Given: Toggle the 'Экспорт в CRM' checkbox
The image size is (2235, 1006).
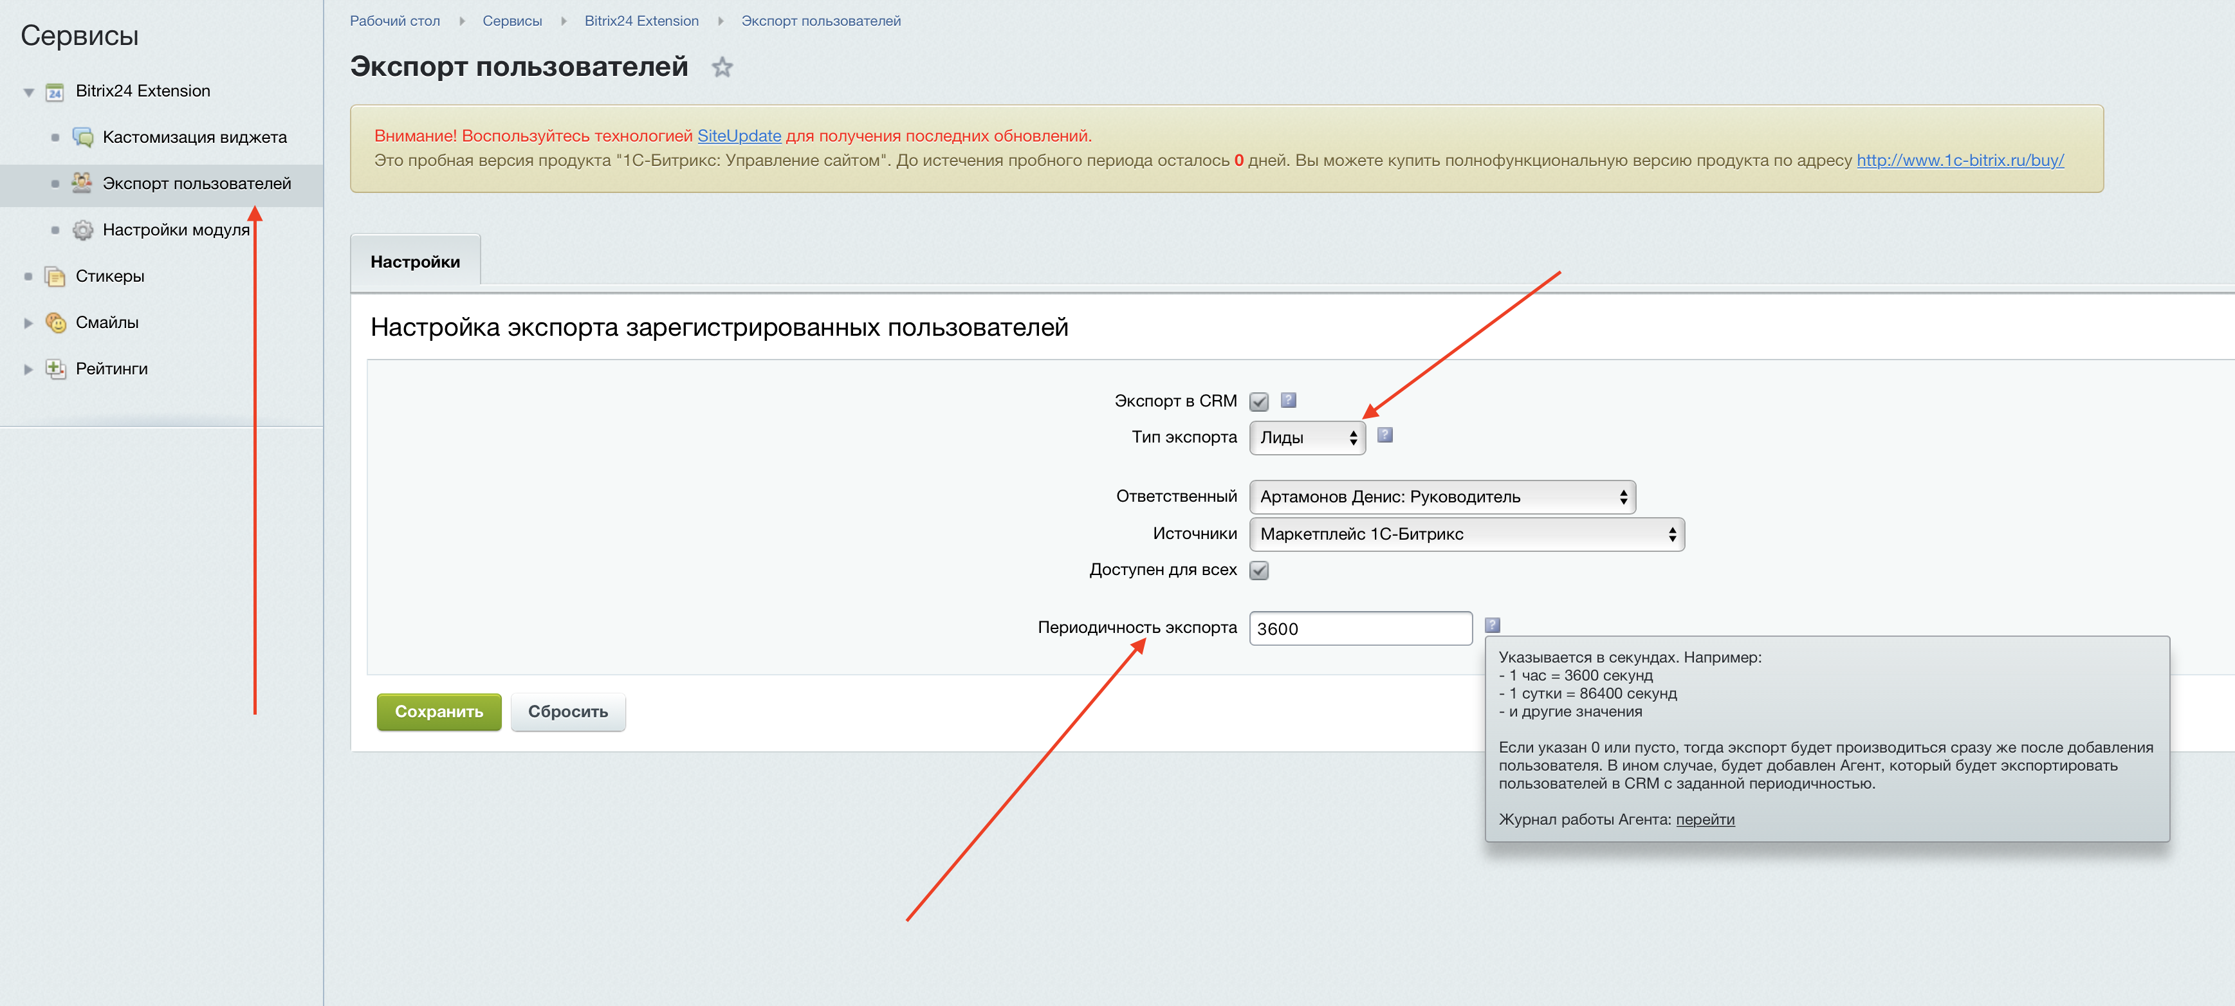Looking at the screenshot, I should pos(1259,401).
